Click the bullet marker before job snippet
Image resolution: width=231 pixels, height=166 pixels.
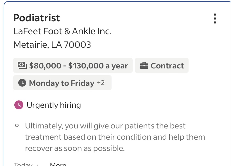click(17, 125)
